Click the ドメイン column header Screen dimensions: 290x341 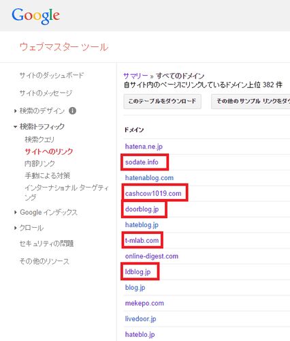click(x=134, y=130)
